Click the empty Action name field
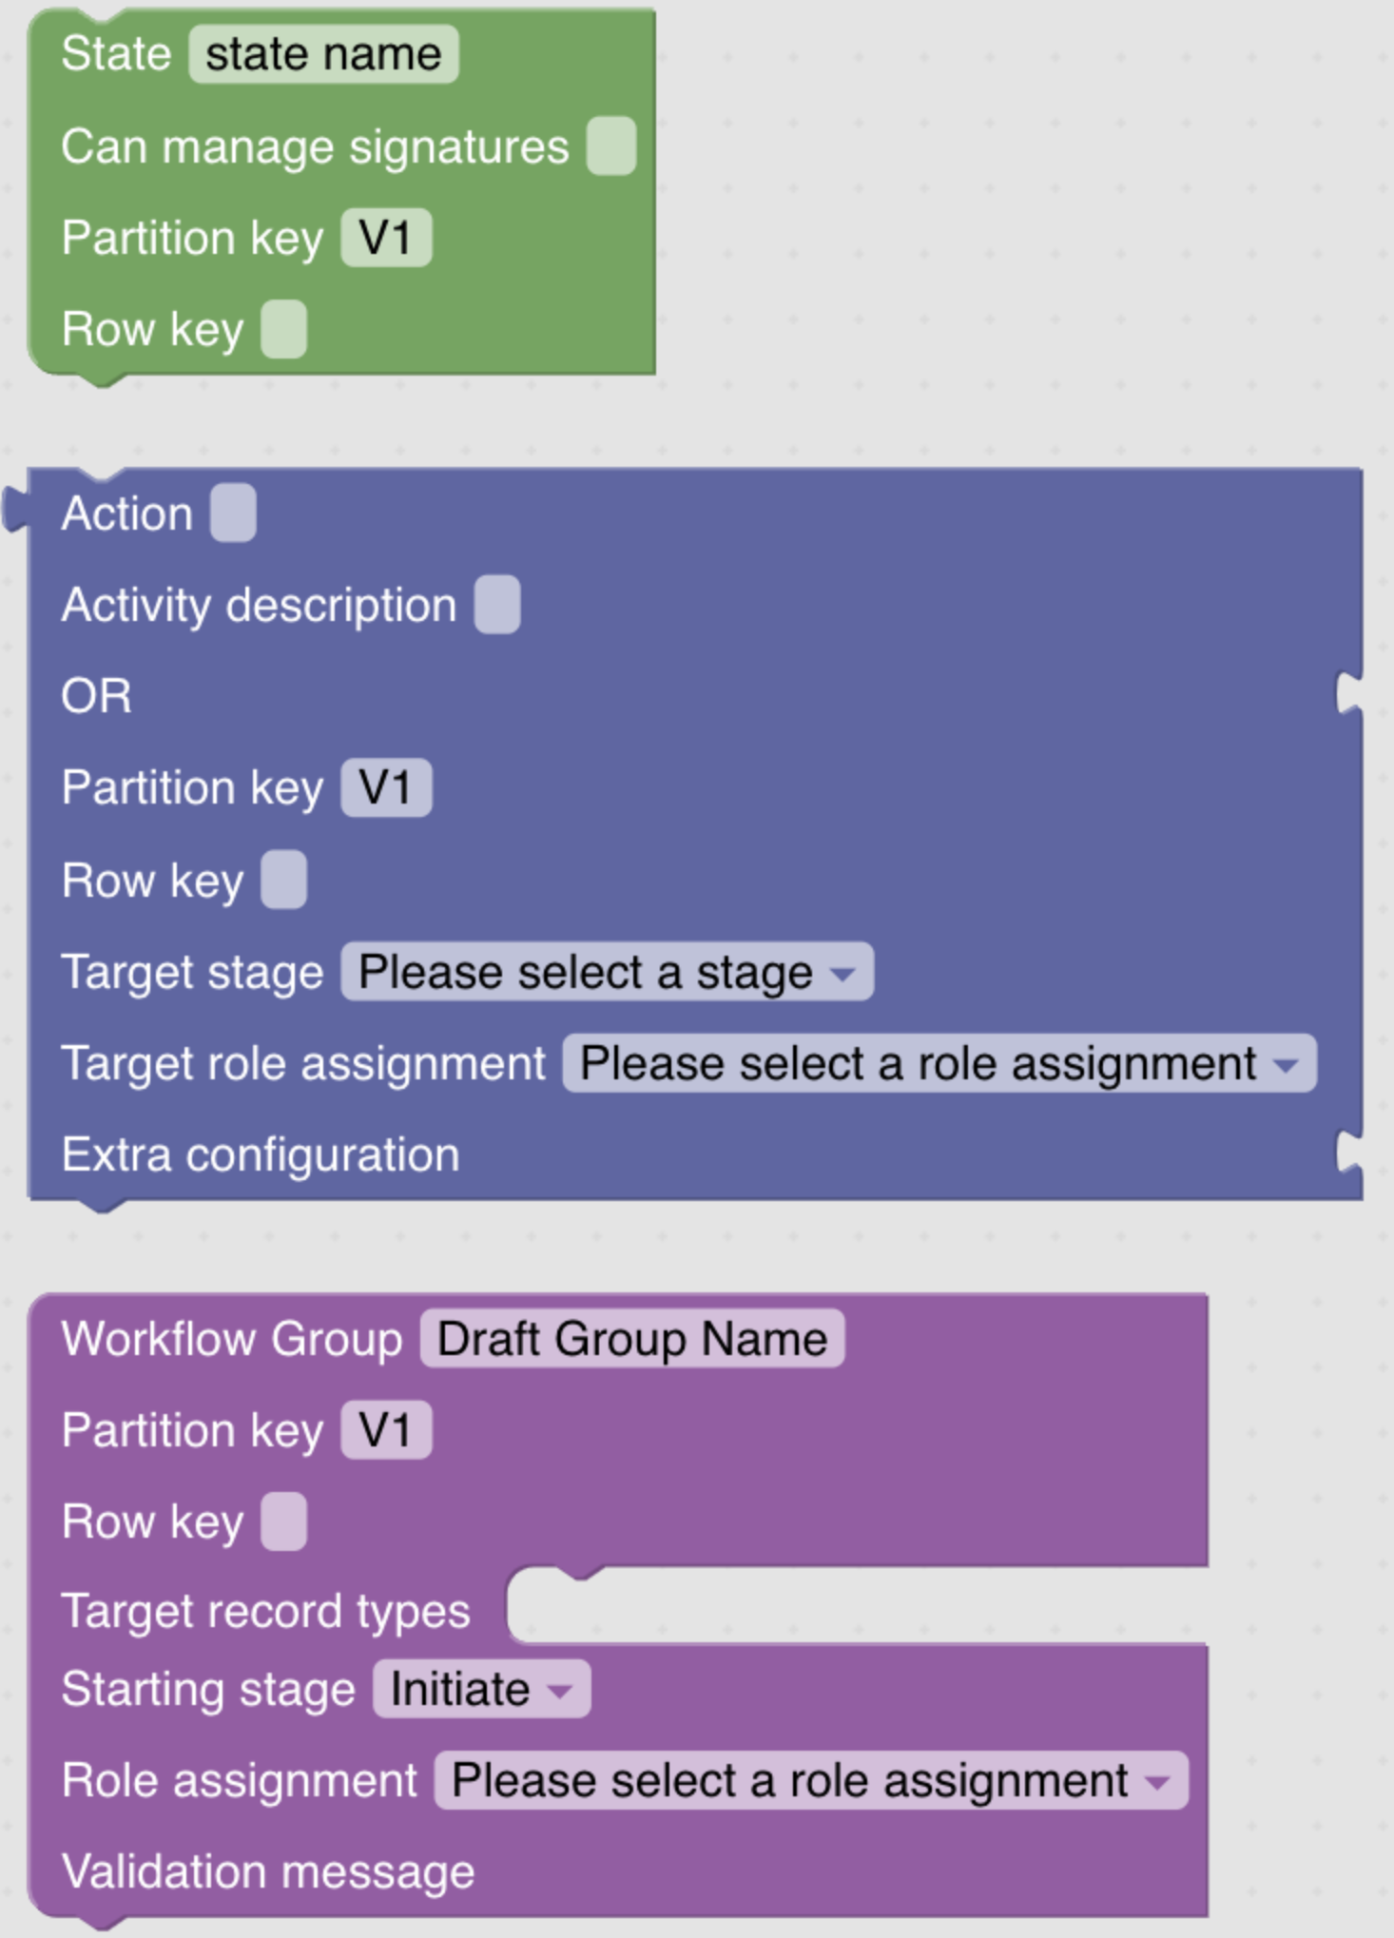 coord(233,514)
